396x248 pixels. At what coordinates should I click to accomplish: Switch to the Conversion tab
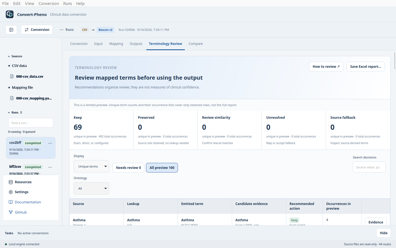(x=79, y=44)
